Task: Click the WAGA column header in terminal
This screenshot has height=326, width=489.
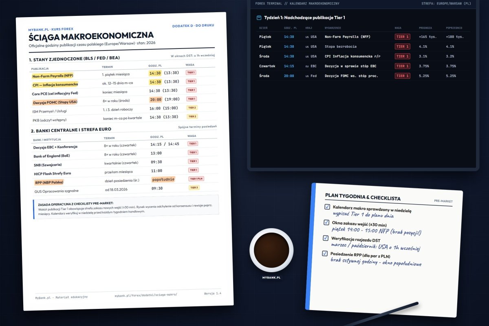Action: [398, 28]
